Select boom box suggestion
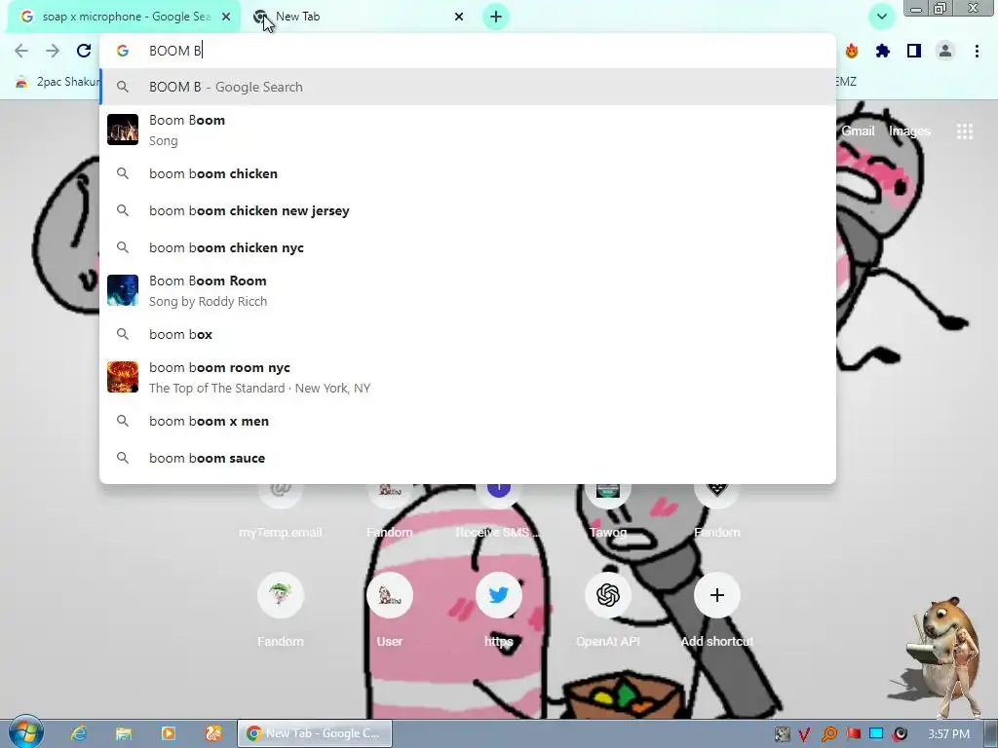 tap(468, 334)
